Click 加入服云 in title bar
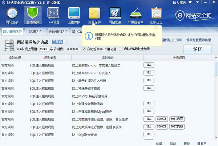 (x=179, y=3)
